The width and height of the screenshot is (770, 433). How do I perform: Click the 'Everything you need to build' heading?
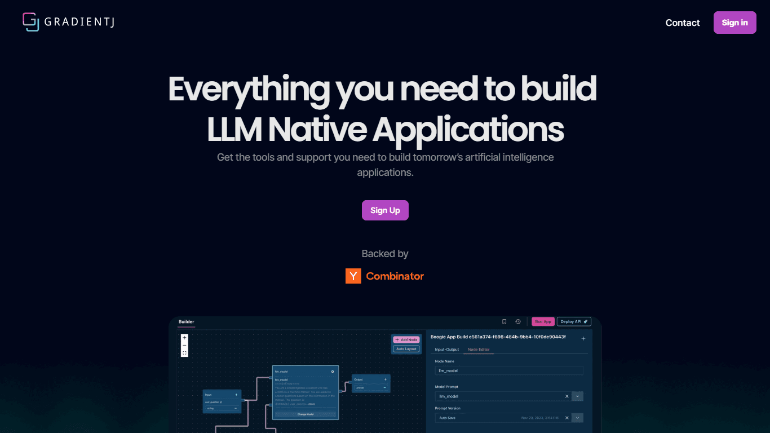point(383,89)
